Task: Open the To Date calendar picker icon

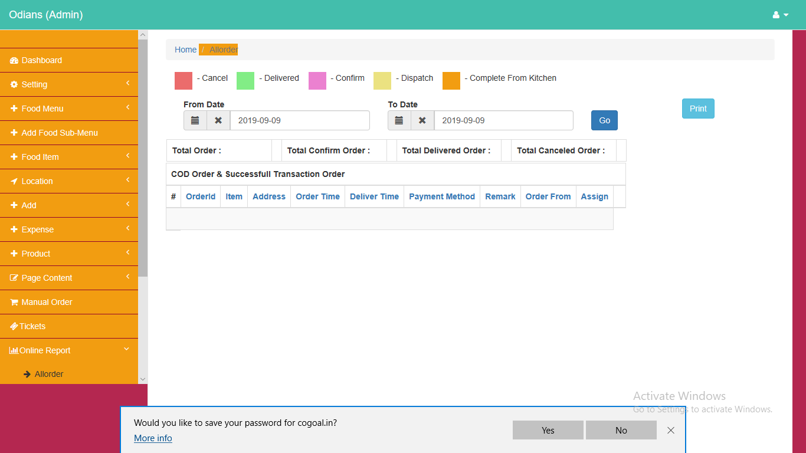Action: tap(399, 120)
